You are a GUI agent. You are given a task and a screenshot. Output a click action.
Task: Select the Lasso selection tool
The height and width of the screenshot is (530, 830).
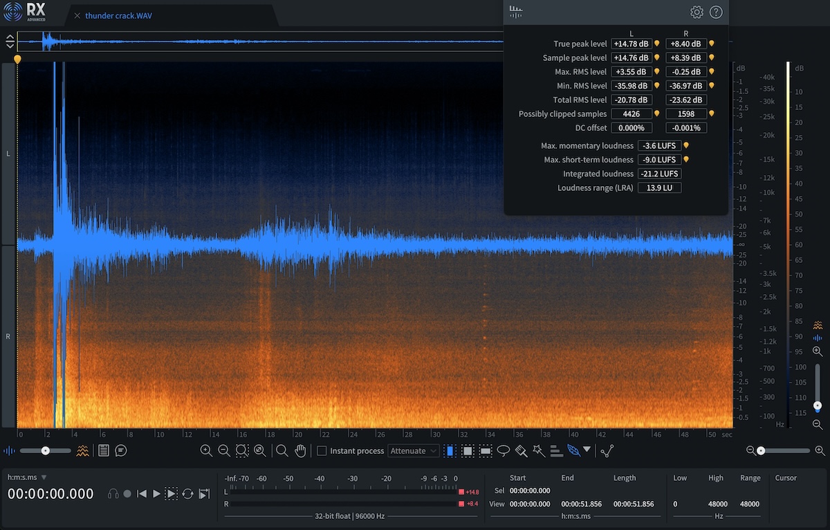504,450
